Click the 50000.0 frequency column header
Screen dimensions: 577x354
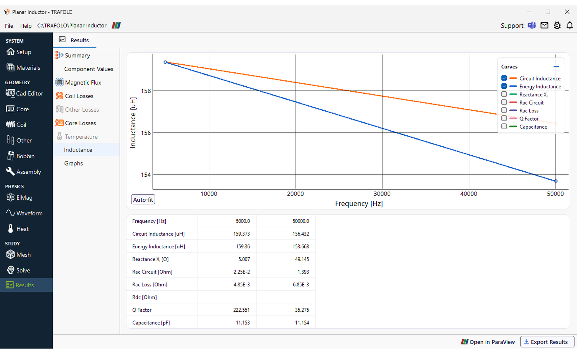[x=301, y=221]
